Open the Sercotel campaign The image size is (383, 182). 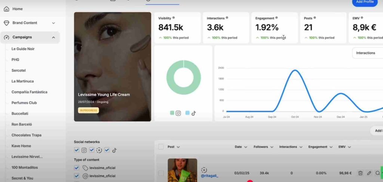point(19,70)
